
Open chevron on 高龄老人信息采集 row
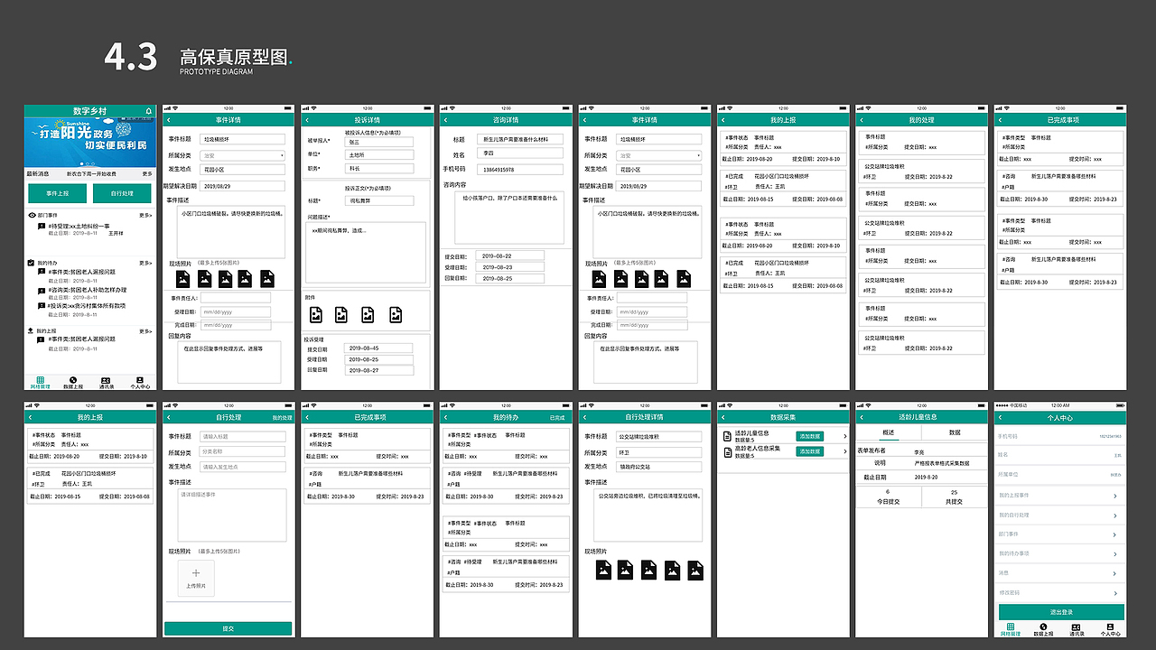[x=844, y=450]
